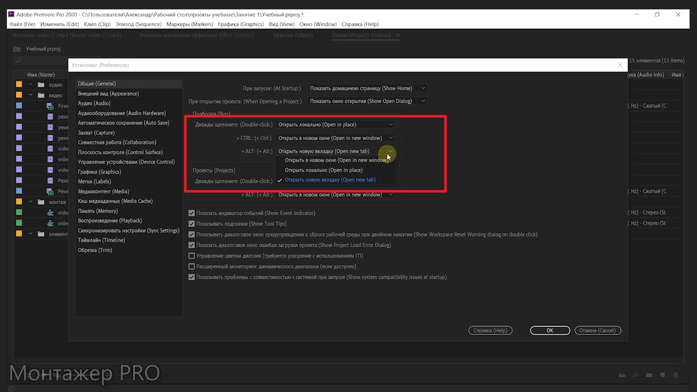Click the Clear trash can icon in Project panel
The width and height of the screenshot is (697, 392).
click(676, 375)
